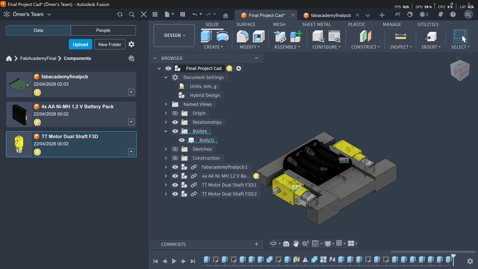Activate the Final Project Cad radio button

(239, 68)
